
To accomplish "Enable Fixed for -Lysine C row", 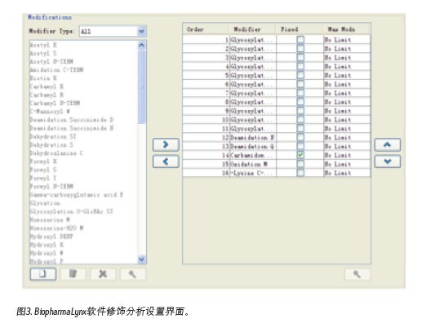I will [300, 173].
